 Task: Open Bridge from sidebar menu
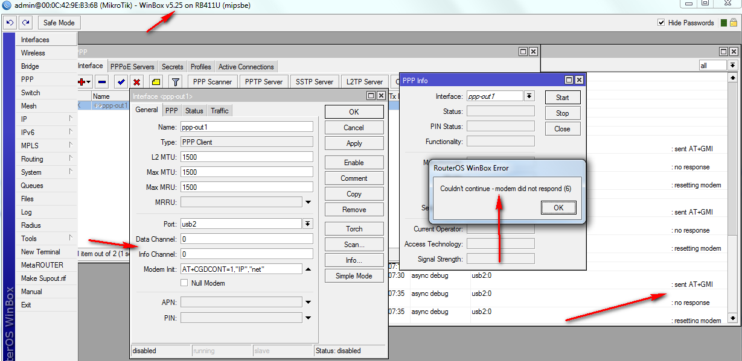46,66
